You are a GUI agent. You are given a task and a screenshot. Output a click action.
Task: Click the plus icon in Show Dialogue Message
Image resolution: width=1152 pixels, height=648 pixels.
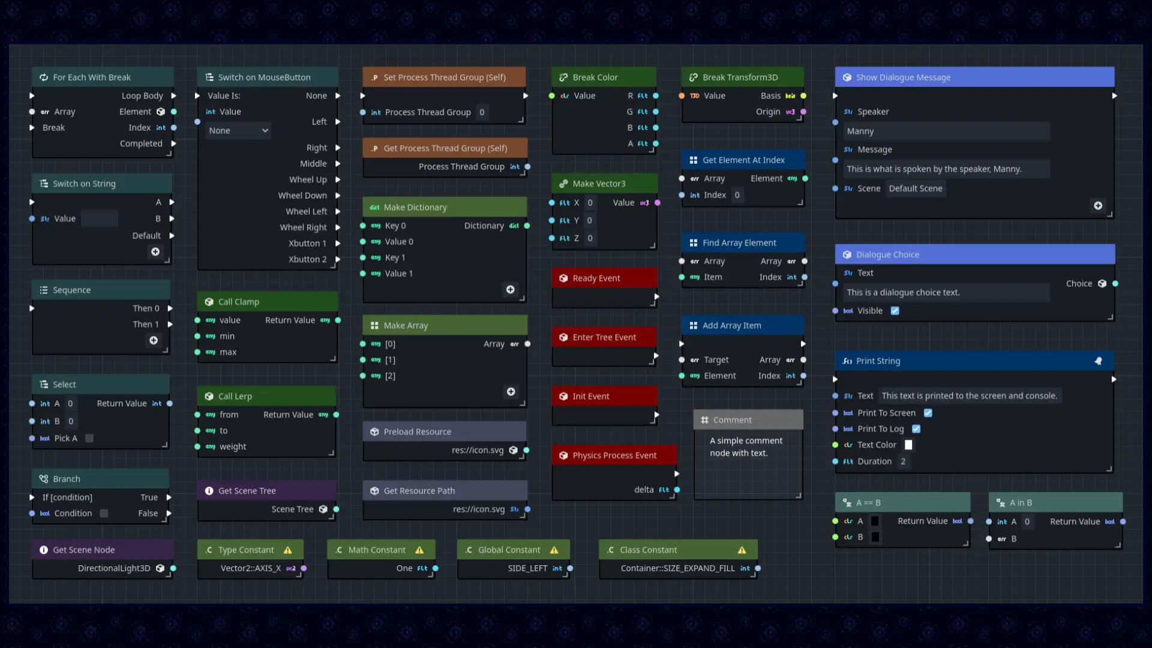1097,205
